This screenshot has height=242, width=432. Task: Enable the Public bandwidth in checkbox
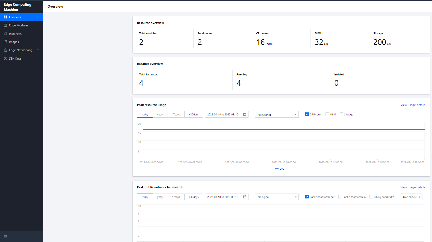click(x=340, y=197)
